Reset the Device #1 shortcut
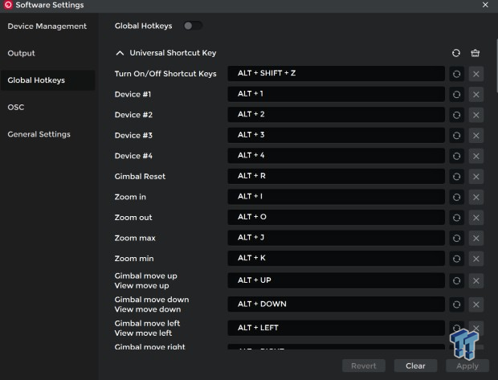Viewport: 498px width, 380px height. pyautogui.click(x=456, y=94)
